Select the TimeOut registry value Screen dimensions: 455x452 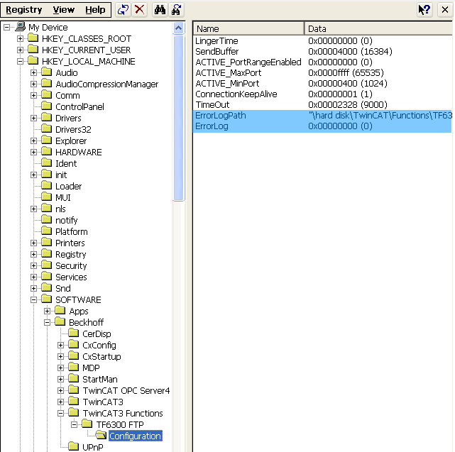[x=211, y=104]
